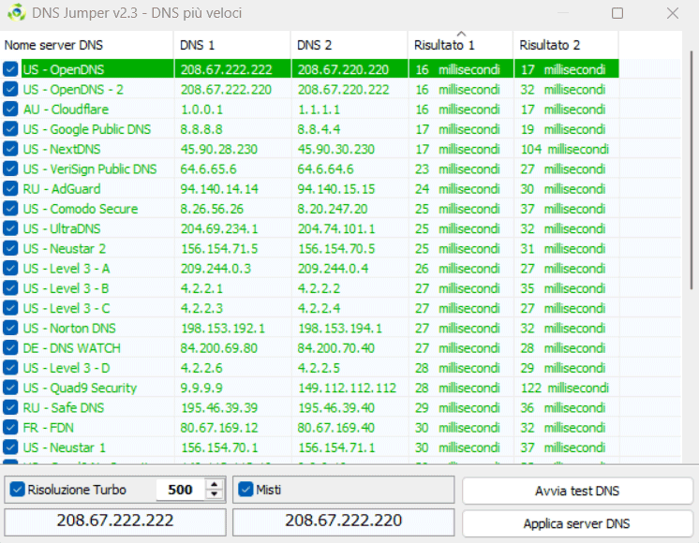The width and height of the screenshot is (699, 543).
Task: Disable the Risoluzione Turbo checkbox
Action: click(x=17, y=490)
